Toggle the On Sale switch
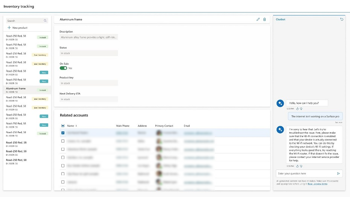 click(x=63, y=68)
